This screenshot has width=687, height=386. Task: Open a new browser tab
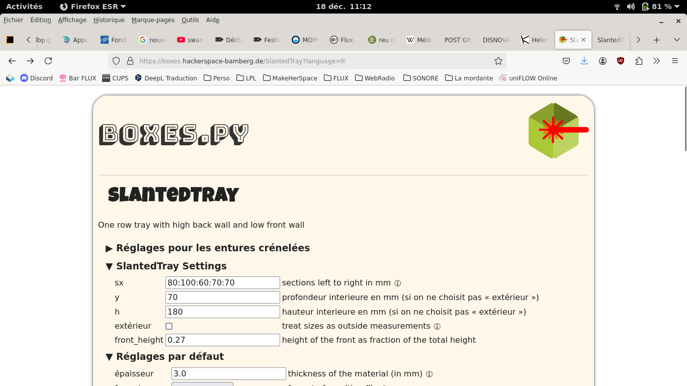click(656, 39)
